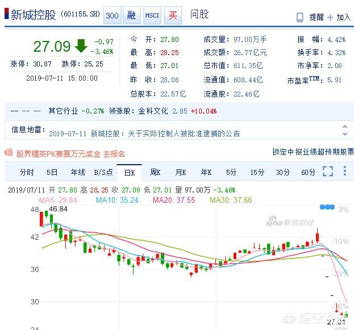This screenshot has height=330, width=354.
Task: Click the MA30 indicator label
Action: tap(231, 200)
